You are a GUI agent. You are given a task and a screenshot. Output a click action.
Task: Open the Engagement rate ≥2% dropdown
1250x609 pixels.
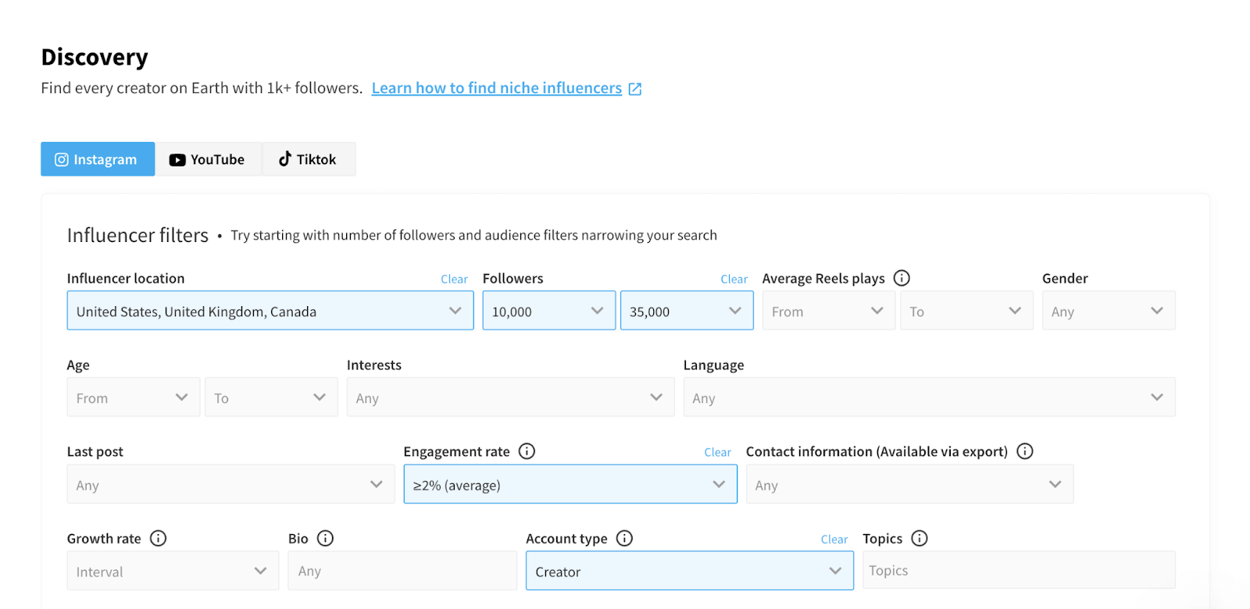tap(570, 485)
